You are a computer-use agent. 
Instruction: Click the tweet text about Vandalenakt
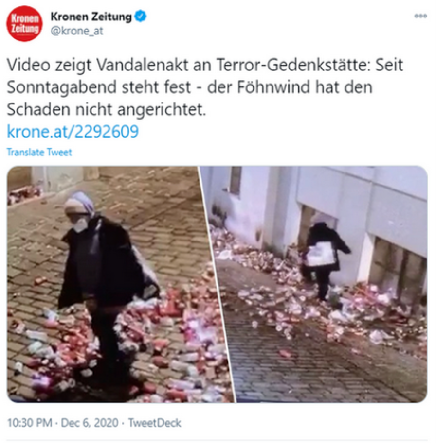pos(205,87)
